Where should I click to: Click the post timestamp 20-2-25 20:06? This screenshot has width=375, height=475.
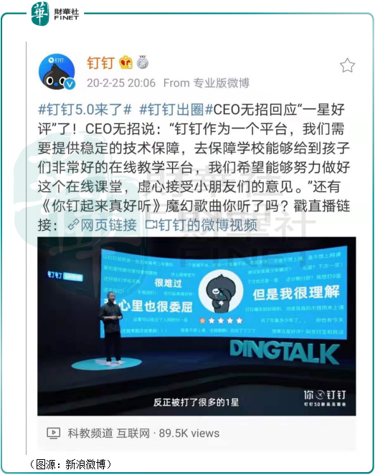point(121,82)
